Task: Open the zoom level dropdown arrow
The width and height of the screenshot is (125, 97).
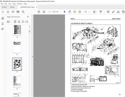Action: 89,12
